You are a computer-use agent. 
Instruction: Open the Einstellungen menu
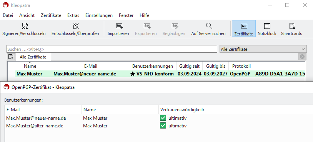tap(99, 15)
